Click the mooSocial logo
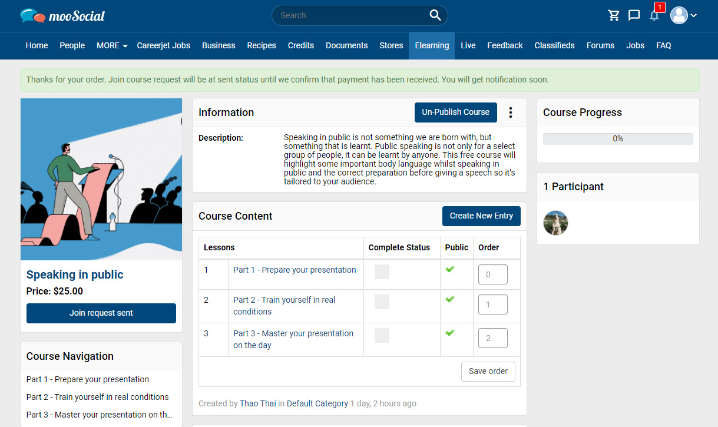The height and width of the screenshot is (427, 718). pyautogui.click(x=62, y=15)
